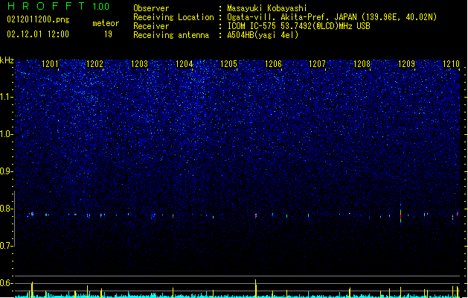The height and width of the screenshot is (298, 468).
Task: Click the 1201 time marker
Action: coord(50,64)
